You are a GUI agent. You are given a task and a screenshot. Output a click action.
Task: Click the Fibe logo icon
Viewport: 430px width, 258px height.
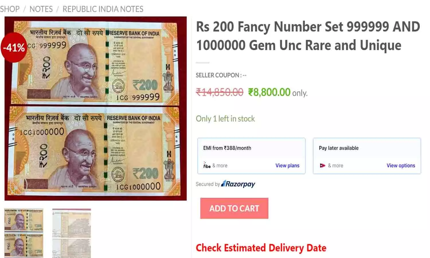(x=207, y=165)
